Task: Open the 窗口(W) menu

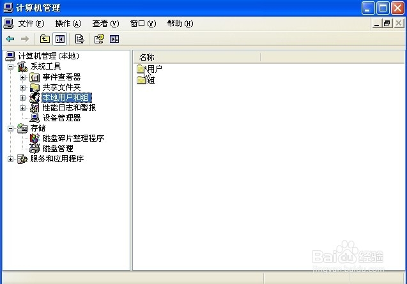Action: pyautogui.click(x=143, y=24)
